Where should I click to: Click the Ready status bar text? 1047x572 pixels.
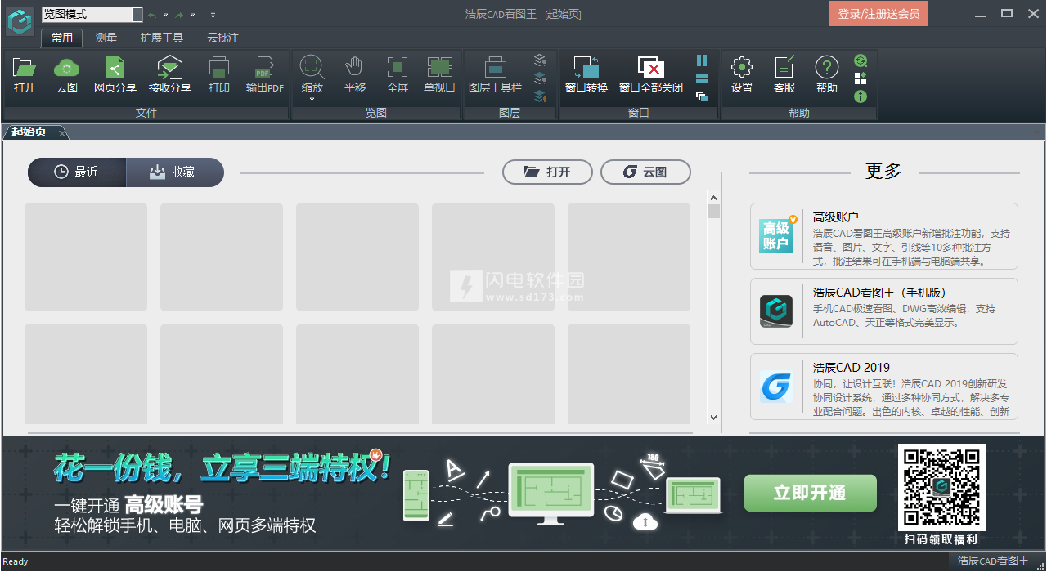16,561
